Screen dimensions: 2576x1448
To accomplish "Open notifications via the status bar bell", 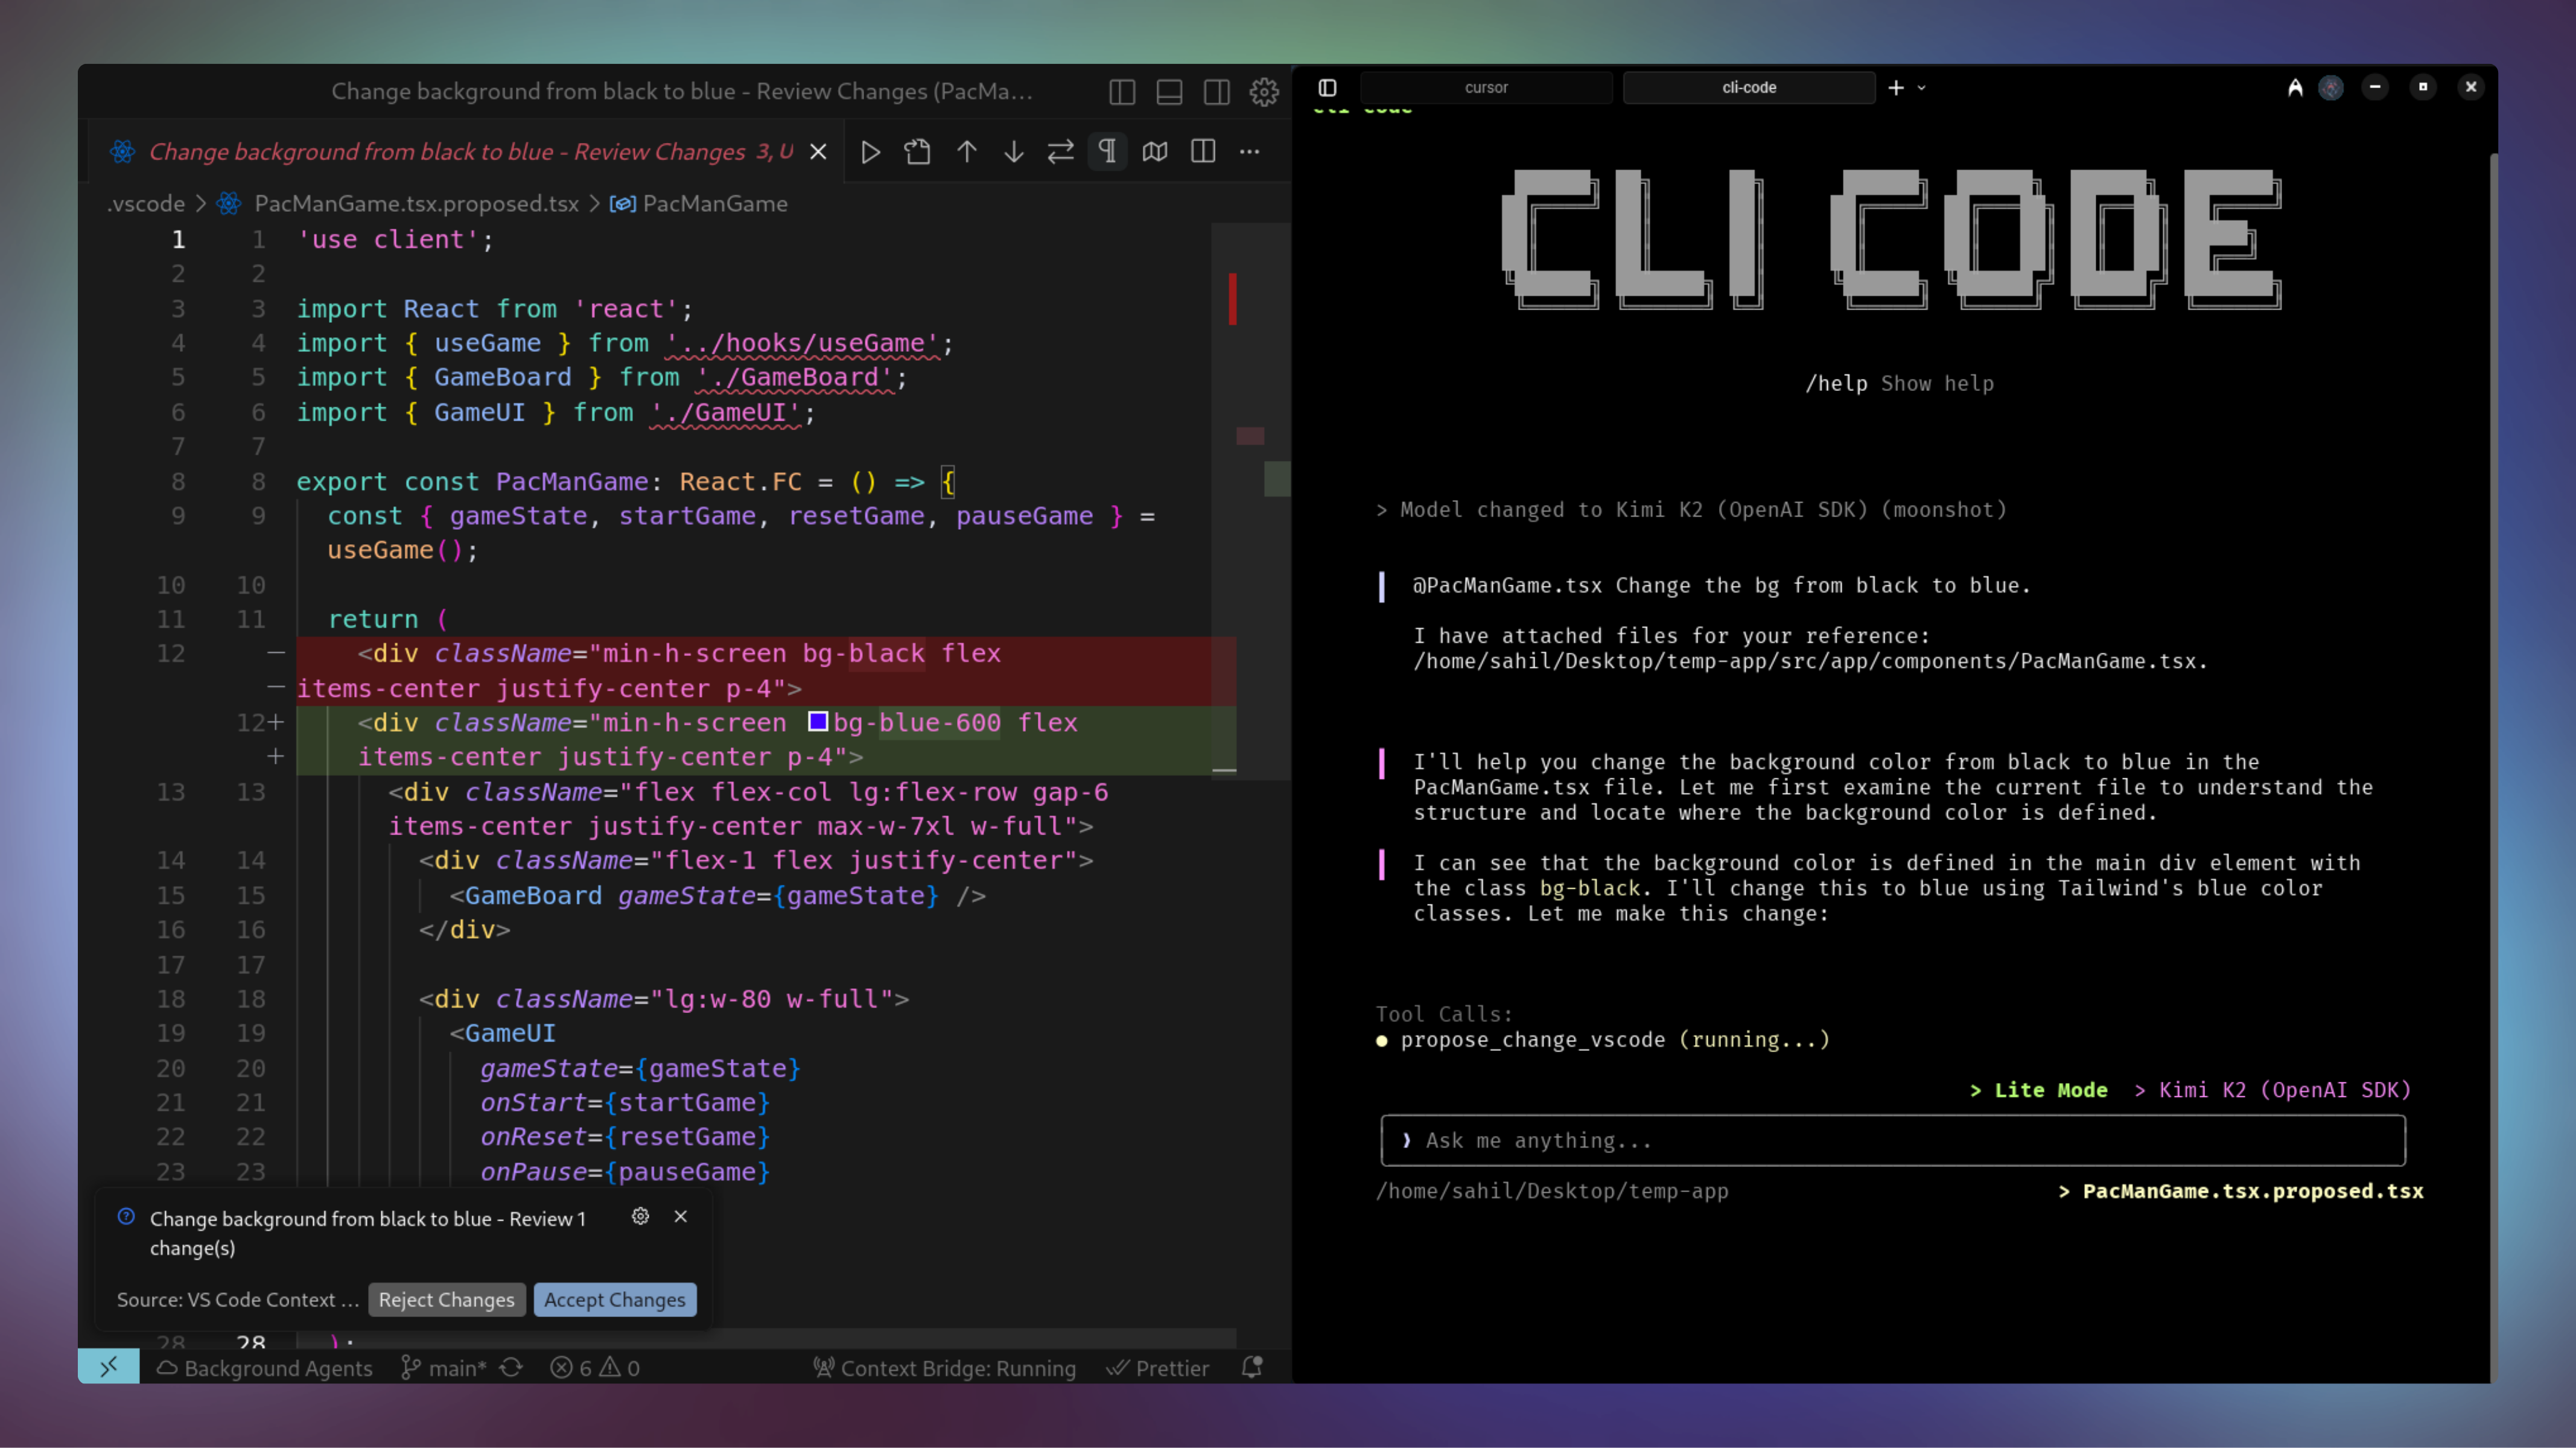I will pos(1251,1367).
